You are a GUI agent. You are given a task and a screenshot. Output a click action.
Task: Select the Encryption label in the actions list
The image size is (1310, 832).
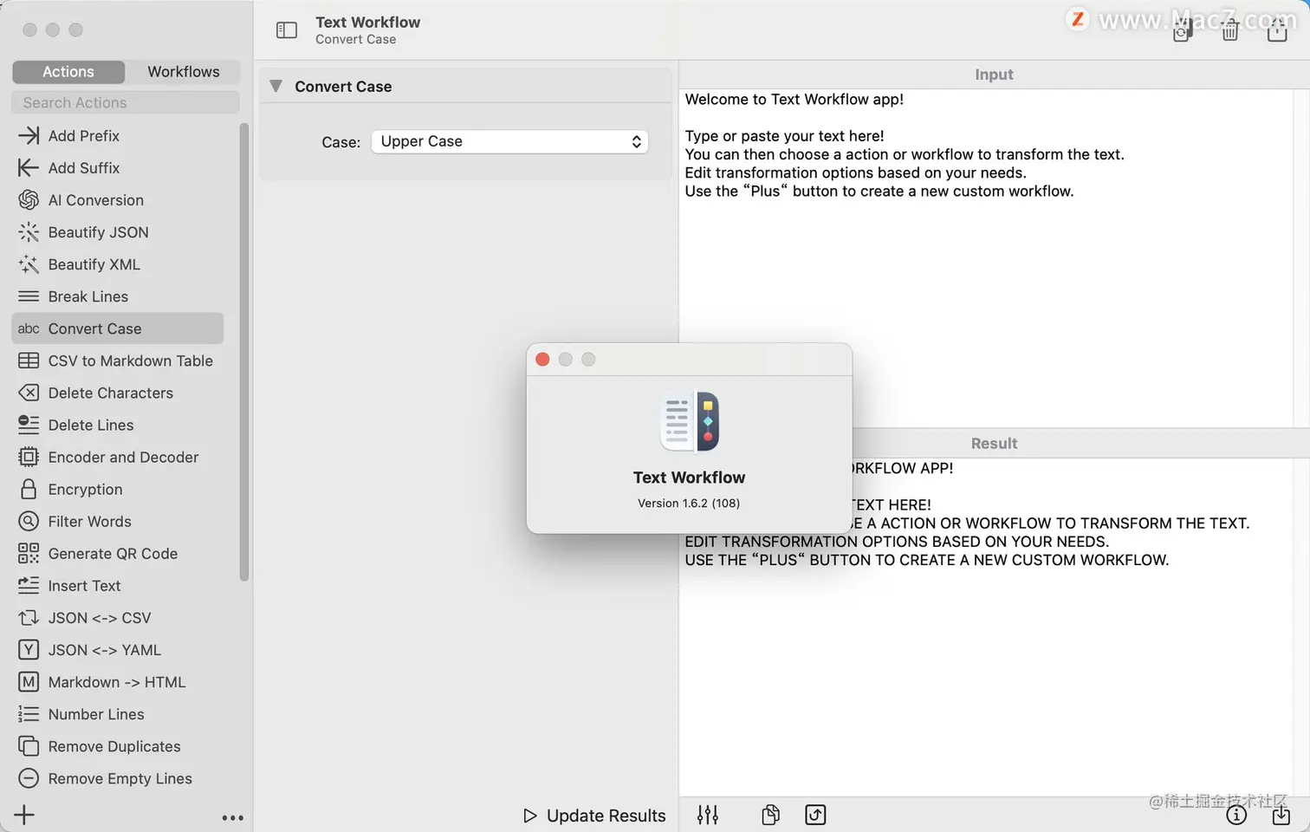pyautogui.click(x=85, y=490)
